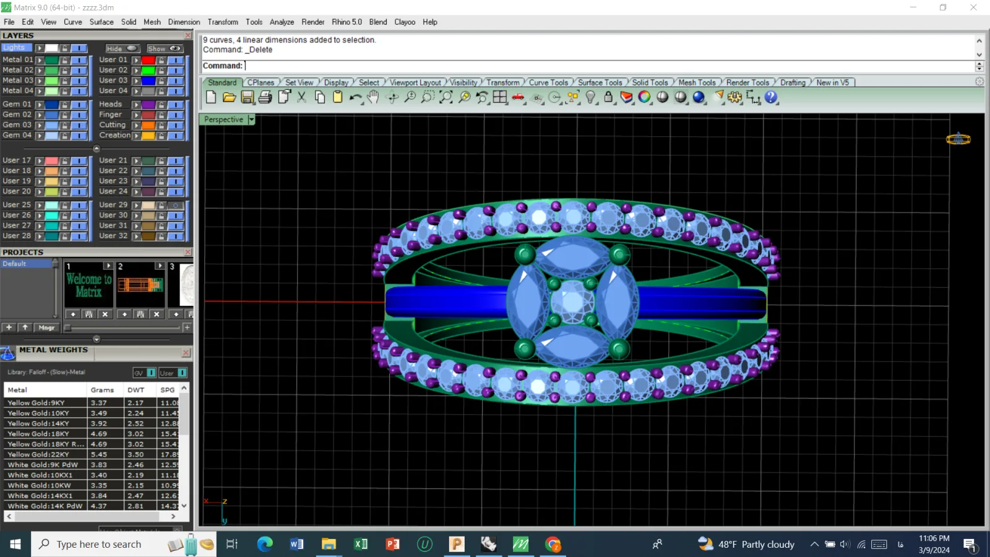The image size is (990, 557).
Task: Toggle visibility switch for Cutting layer
Action: point(176,125)
